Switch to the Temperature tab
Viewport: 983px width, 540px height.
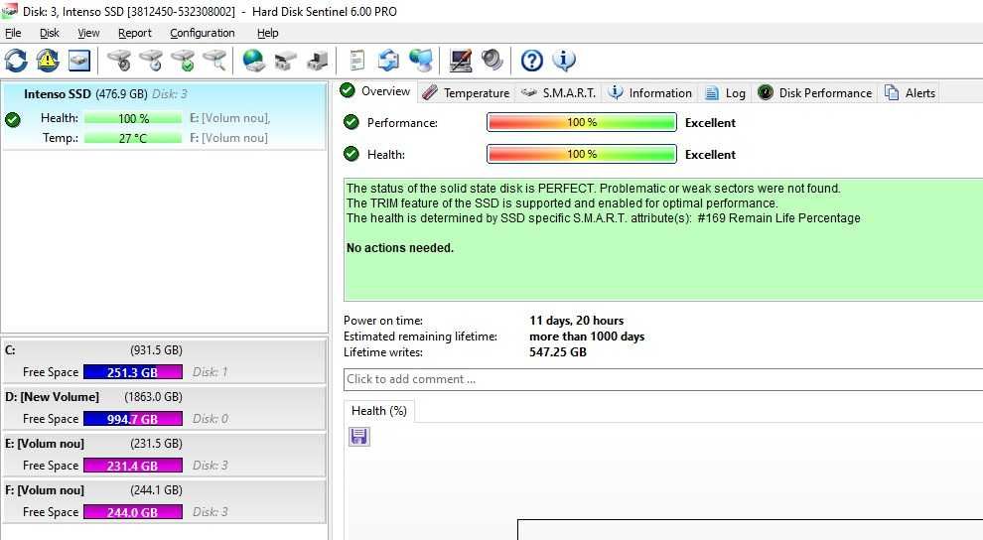coord(466,92)
